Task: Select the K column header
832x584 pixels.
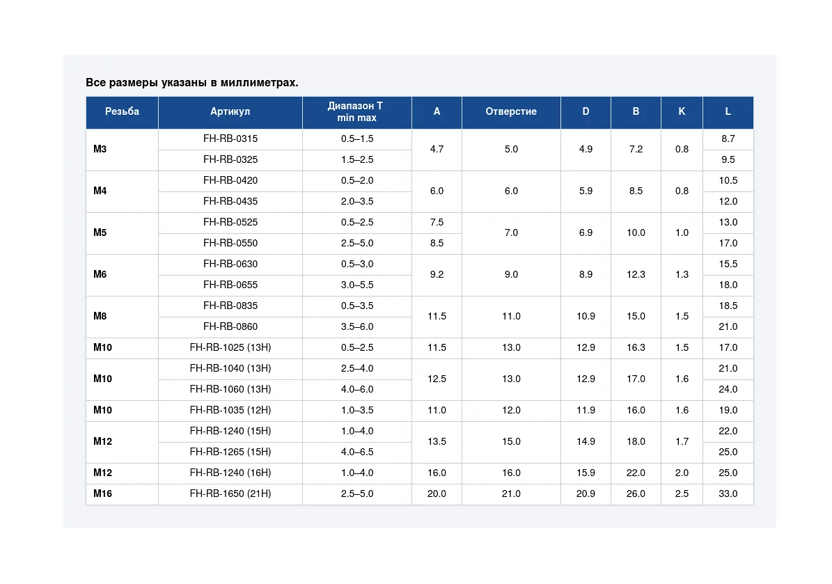Action: point(682,112)
